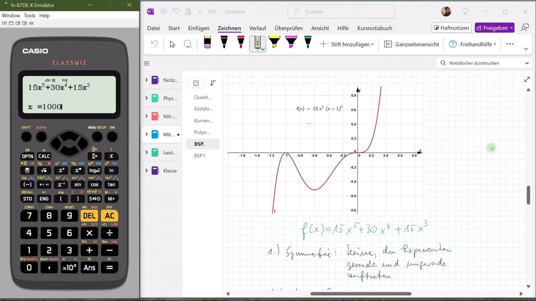
Task: Expand the Klasse notebook
Action: click(x=146, y=171)
